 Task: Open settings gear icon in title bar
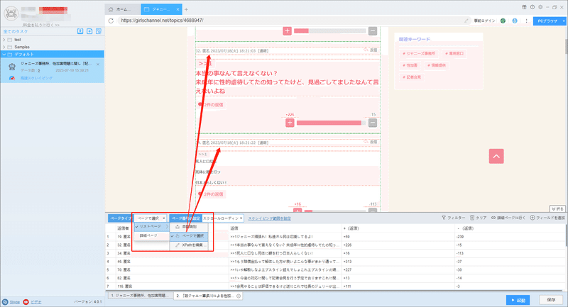[x=540, y=7]
